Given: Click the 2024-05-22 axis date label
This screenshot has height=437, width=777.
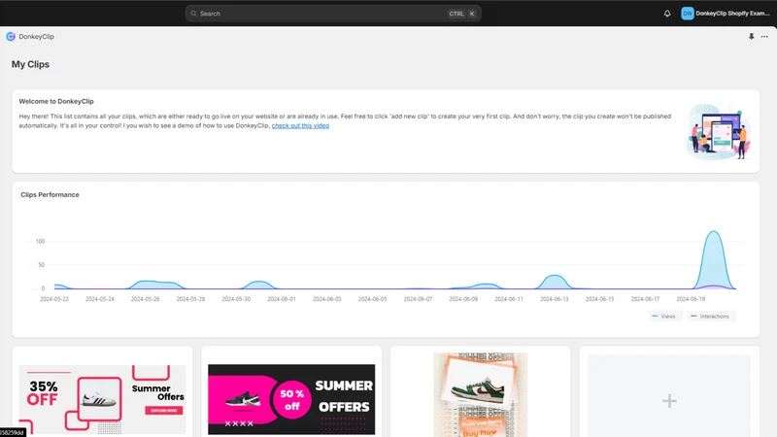Looking at the screenshot, I should 54,299.
